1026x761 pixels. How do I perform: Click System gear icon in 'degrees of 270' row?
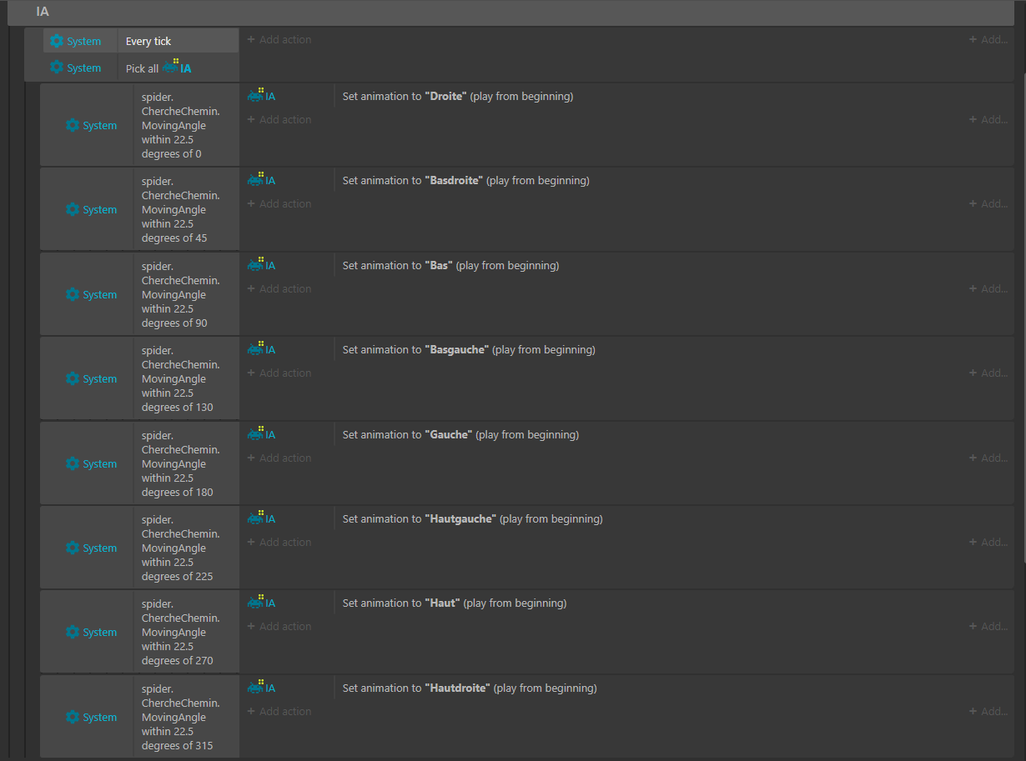click(73, 632)
